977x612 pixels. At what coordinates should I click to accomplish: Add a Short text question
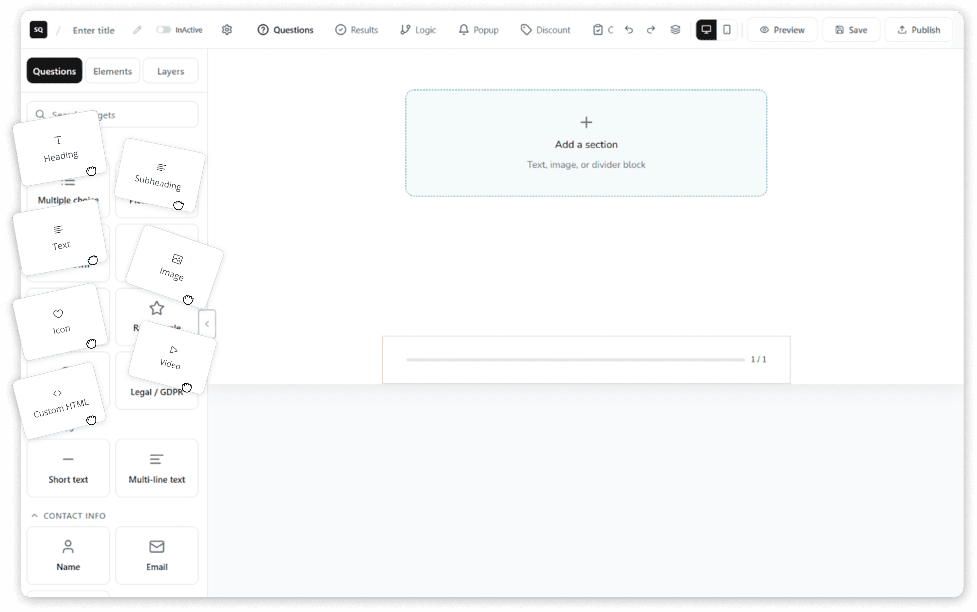[x=68, y=468]
